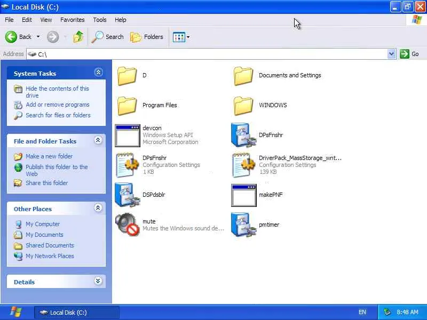Open Back button history dropdown arrow
Viewport: 427px width, 320px height.
tap(38, 37)
